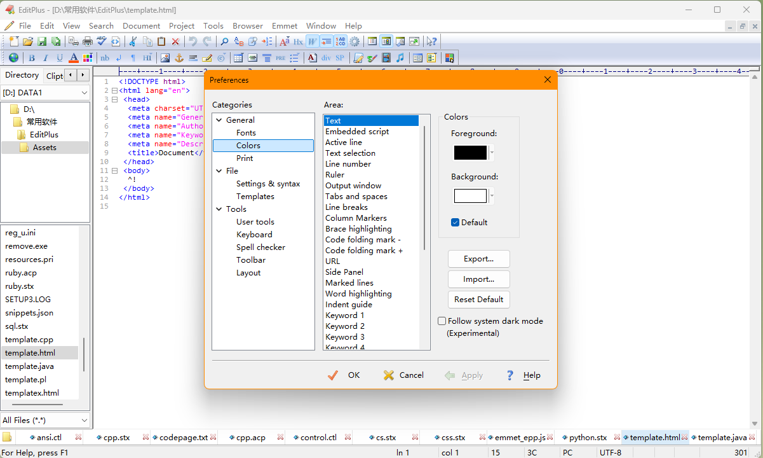This screenshot has width=763, height=458.
Task: Click the Preferences gear toolbar icon
Action: [x=354, y=41]
